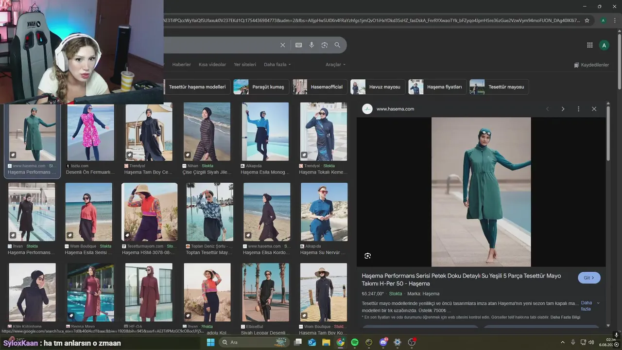Open Task View on the taskbar
Viewport: 622px width, 350px height.
click(x=297, y=342)
